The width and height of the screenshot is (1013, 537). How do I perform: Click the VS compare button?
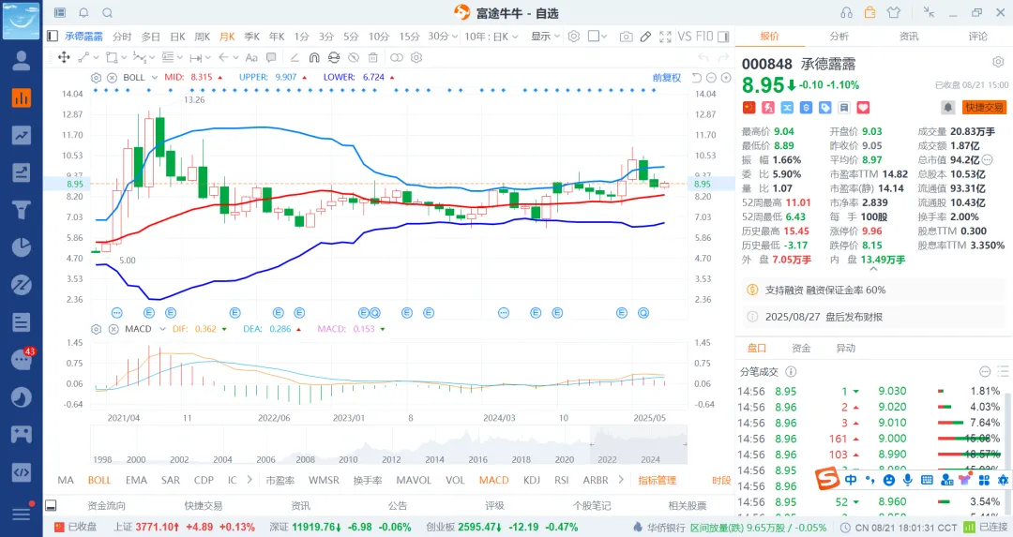685,37
